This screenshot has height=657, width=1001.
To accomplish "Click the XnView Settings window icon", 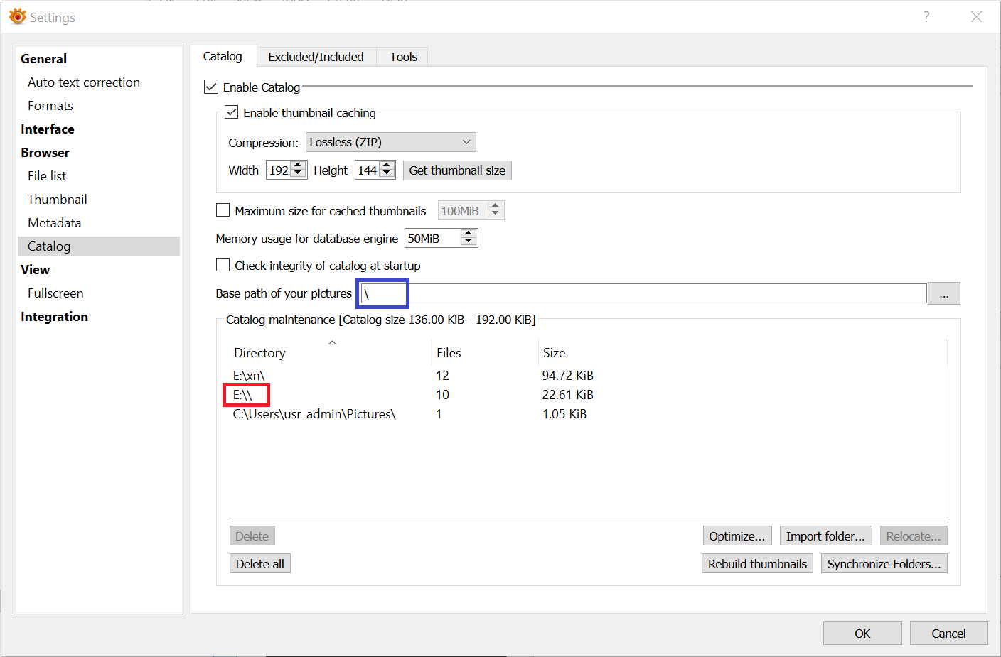I will 17,16.
